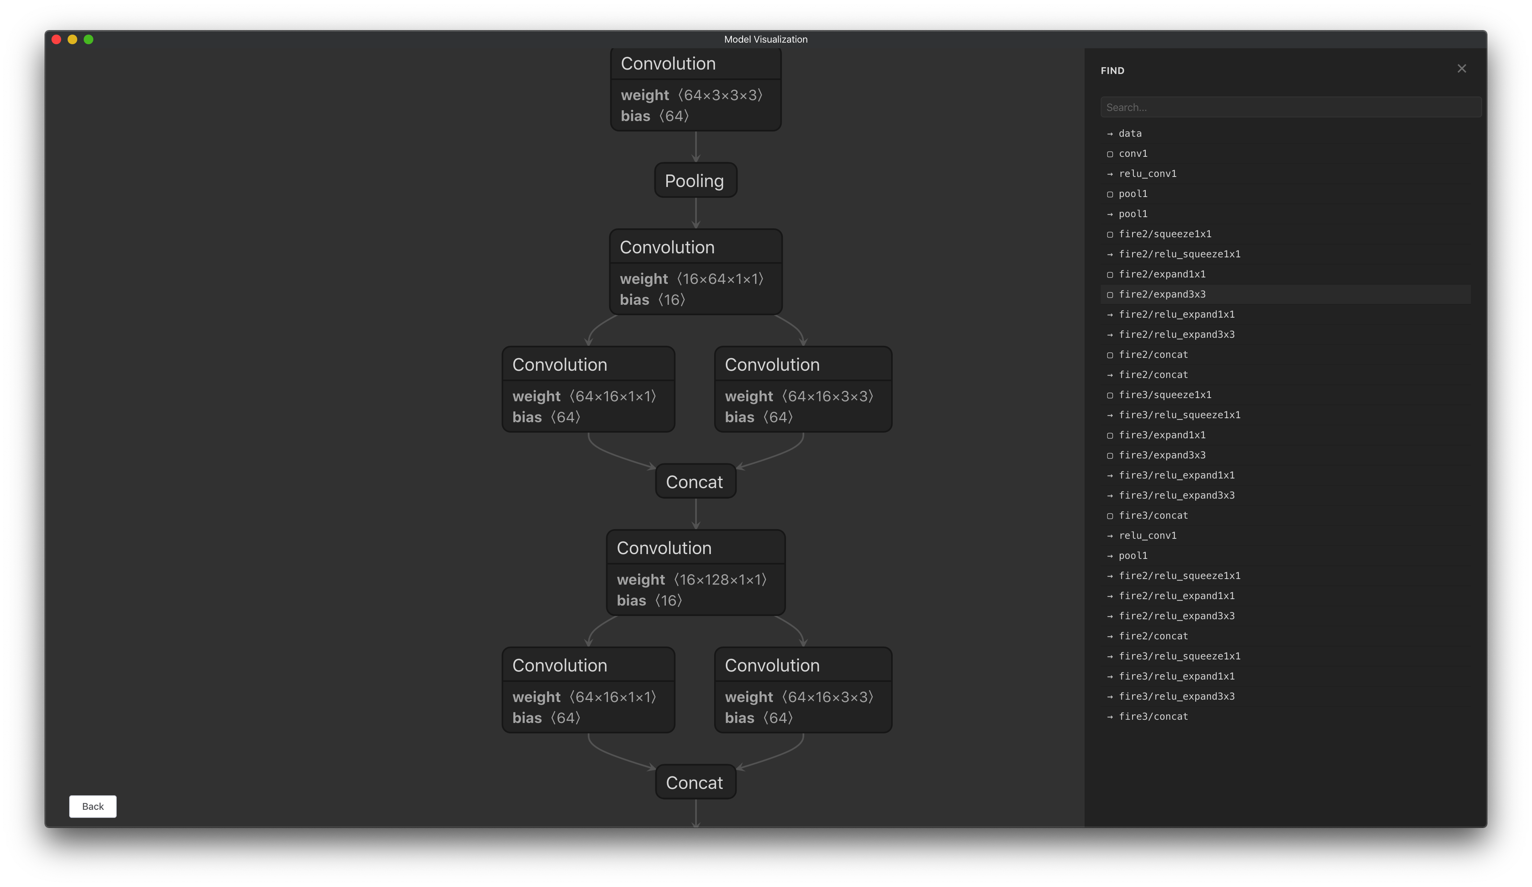1532x887 pixels.
Task: Click the square icon next to fire3/expand3x3
Action: coord(1110,456)
